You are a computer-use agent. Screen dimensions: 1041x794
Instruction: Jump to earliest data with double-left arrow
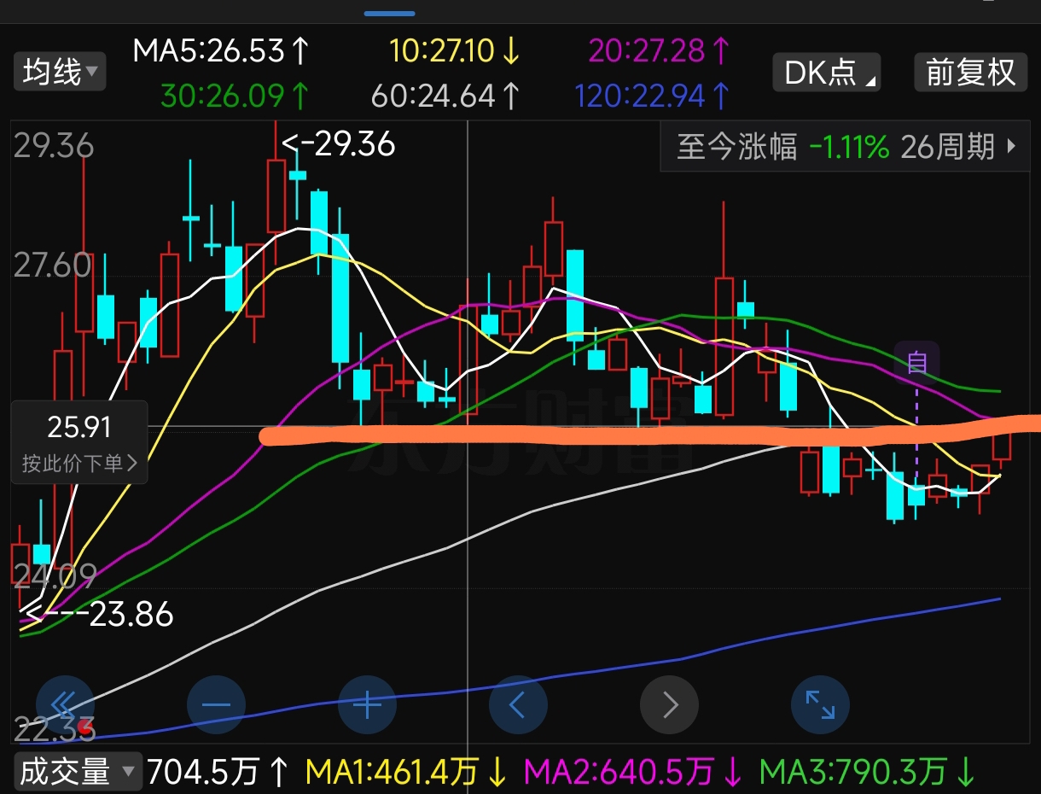(66, 705)
